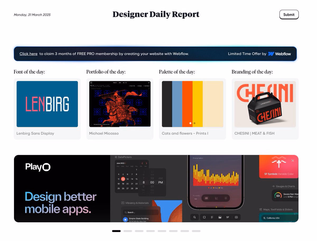Click the Webflow logo in the banner
This screenshot has height=241, width=317.
tap(279, 54)
